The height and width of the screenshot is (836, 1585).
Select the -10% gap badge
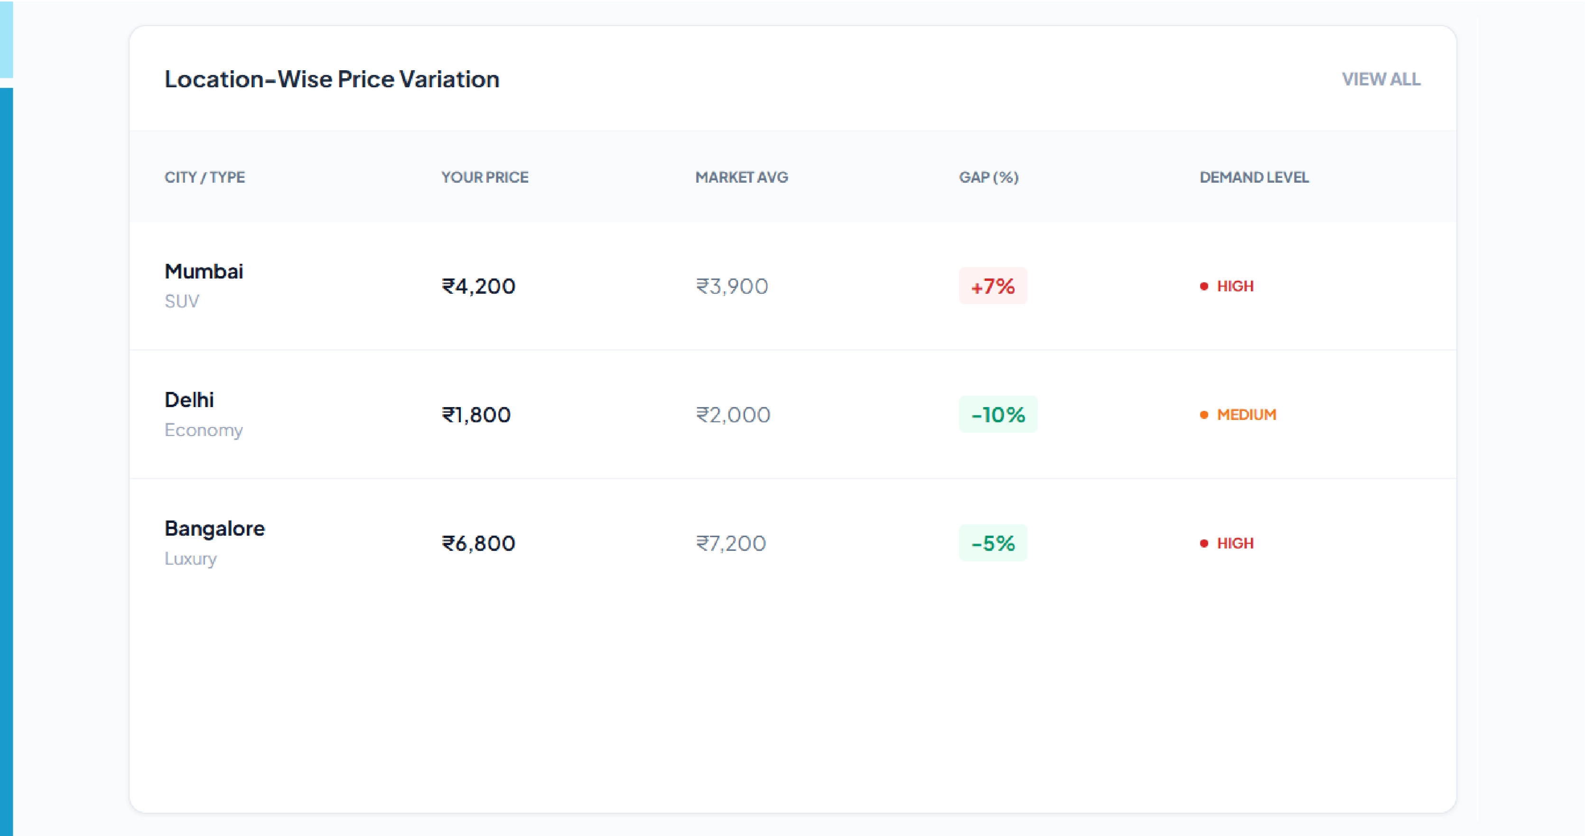pyautogui.click(x=998, y=415)
